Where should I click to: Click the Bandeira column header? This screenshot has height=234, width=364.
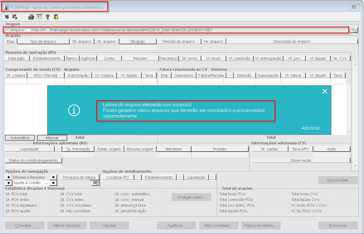(174, 149)
